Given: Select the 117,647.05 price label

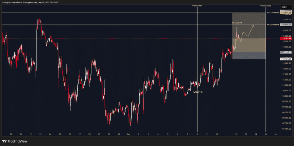Looking at the screenshot, I should tap(286, 13).
